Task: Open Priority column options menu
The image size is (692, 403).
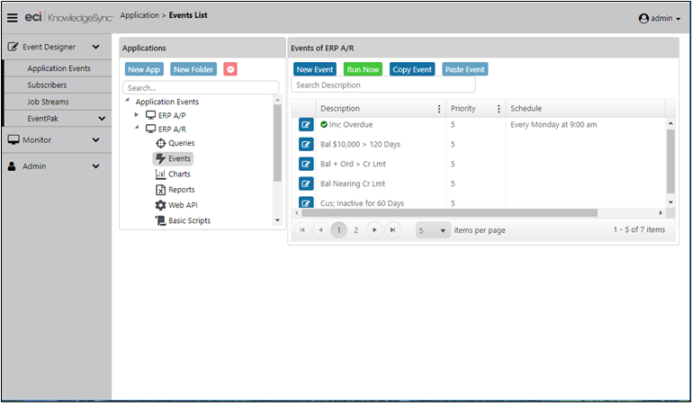Action: tap(499, 109)
